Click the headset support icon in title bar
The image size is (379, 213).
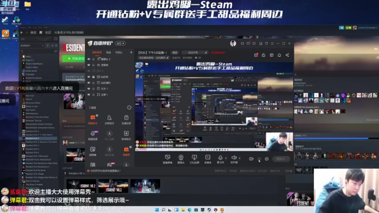(x=242, y=44)
